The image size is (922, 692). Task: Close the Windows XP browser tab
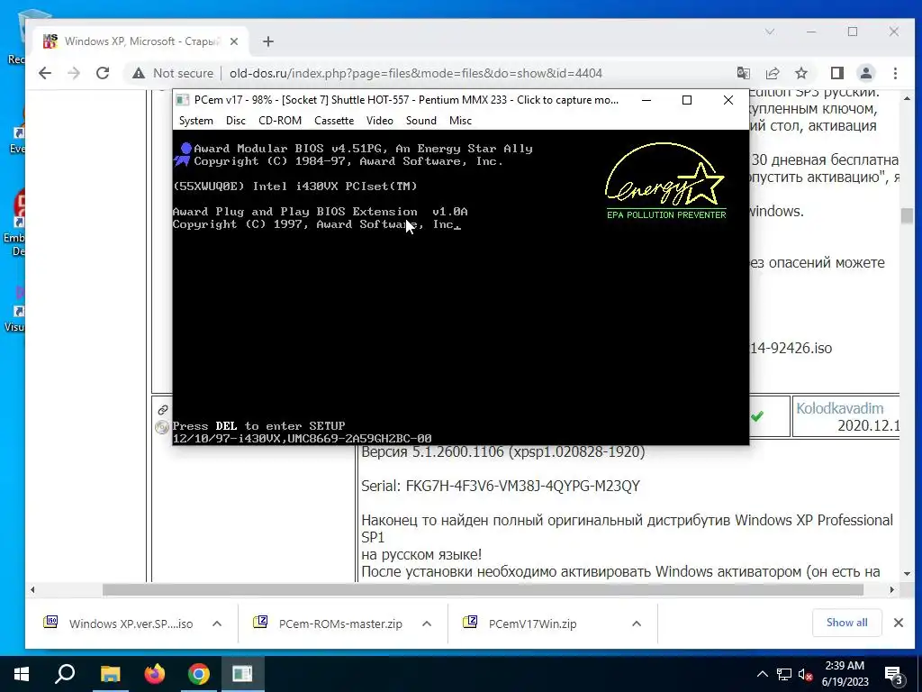pos(234,41)
